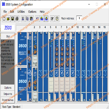Open the Utilities menu
The height and width of the screenshot is (109, 109).
(21, 12)
